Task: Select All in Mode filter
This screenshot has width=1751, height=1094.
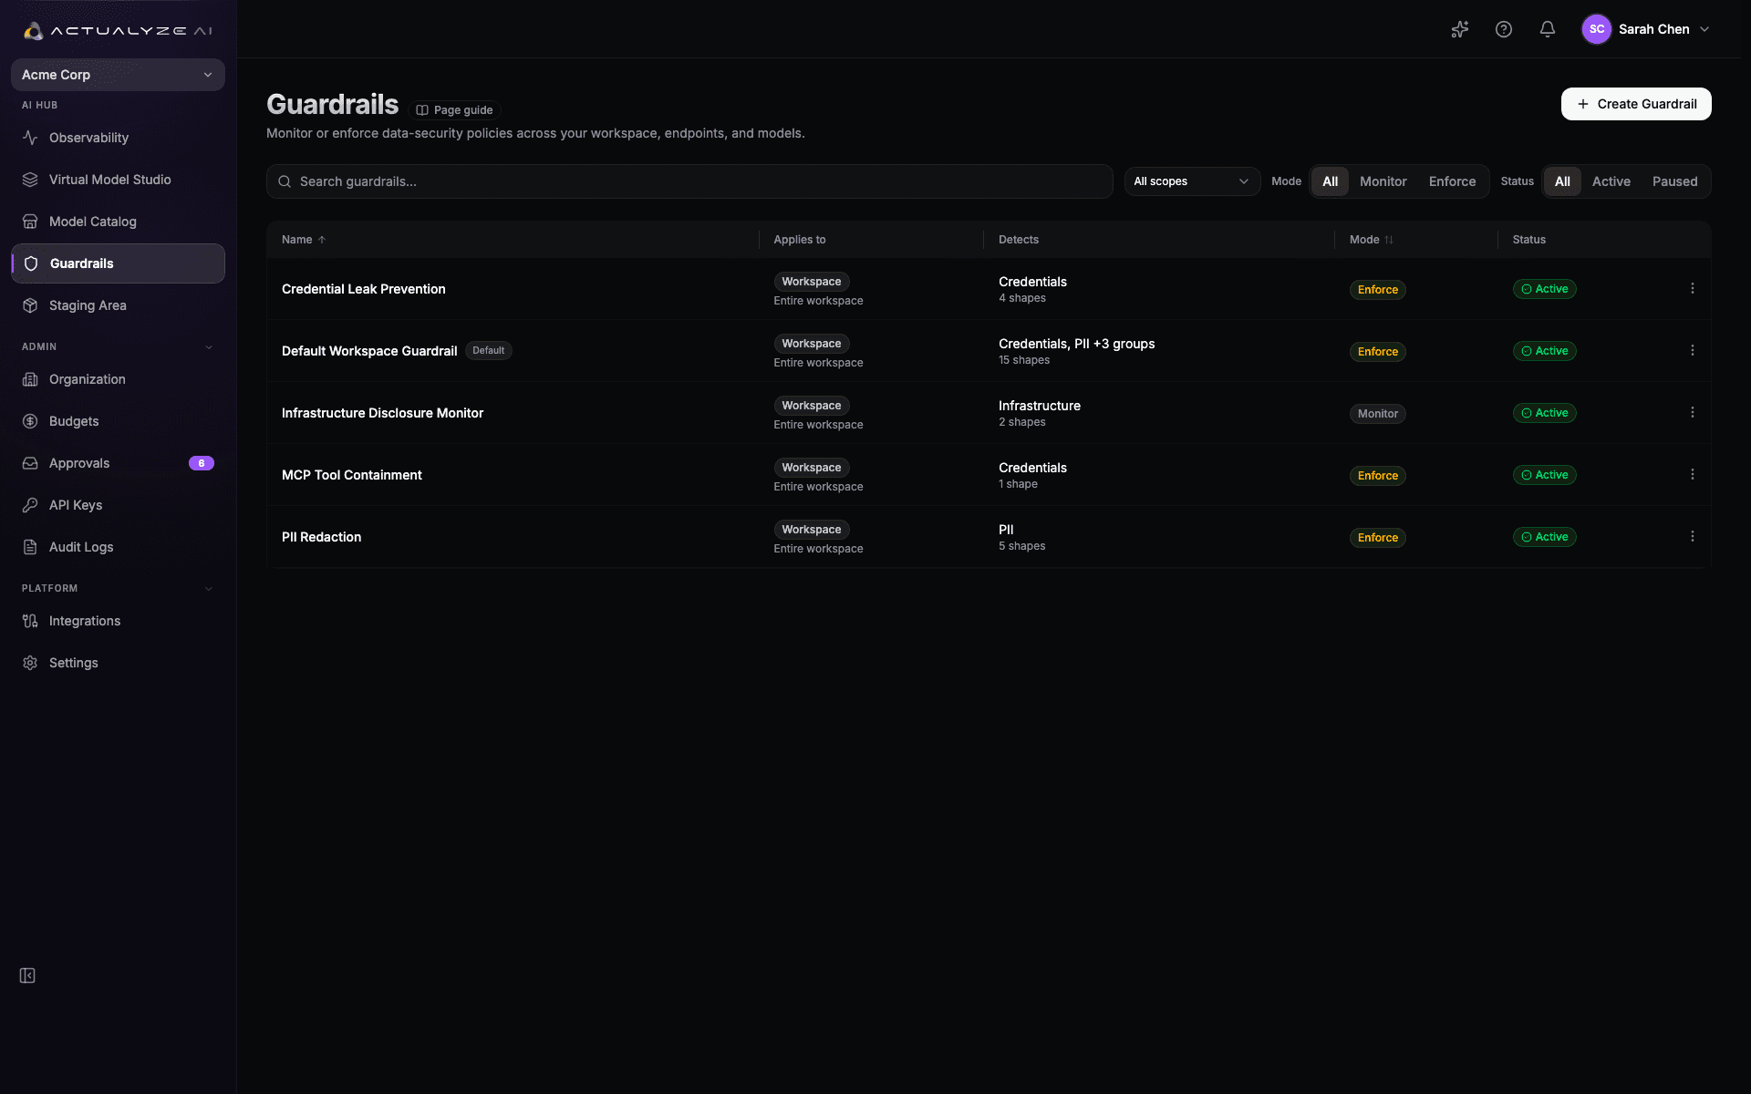Action: coord(1330,181)
